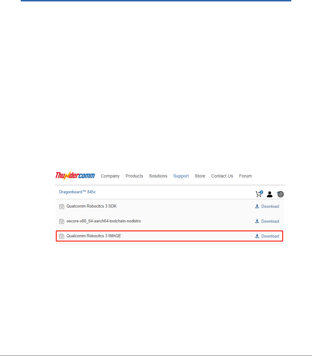Open the Company menu
Viewport: 312px width, 356px height.
click(110, 176)
